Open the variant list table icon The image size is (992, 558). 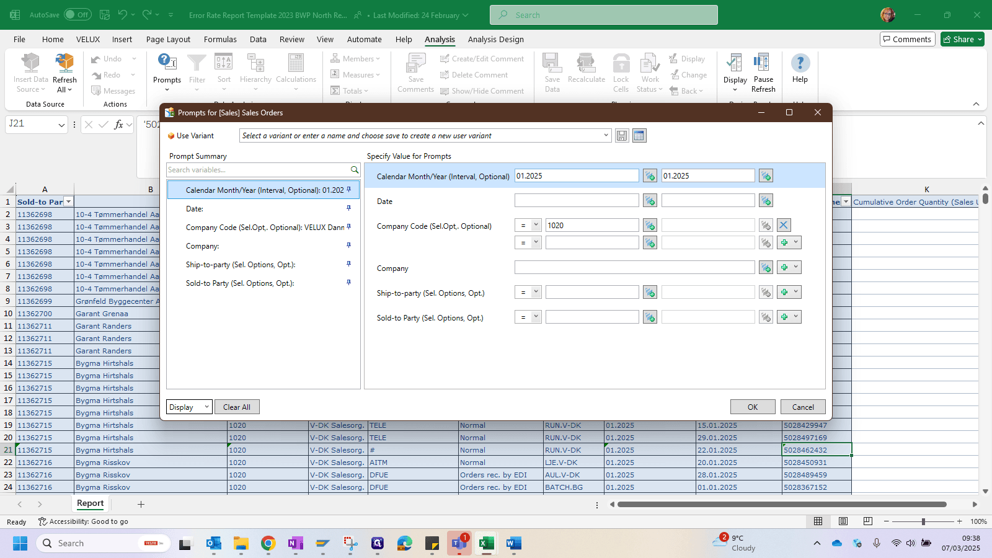[639, 136]
